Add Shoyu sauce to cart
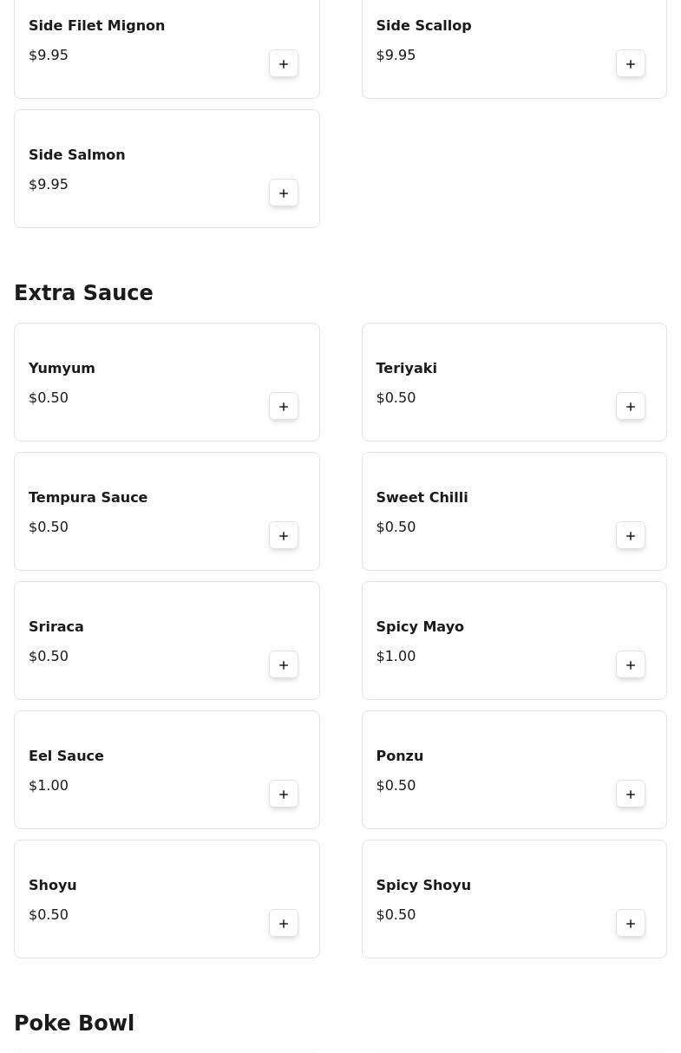 [284, 923]
